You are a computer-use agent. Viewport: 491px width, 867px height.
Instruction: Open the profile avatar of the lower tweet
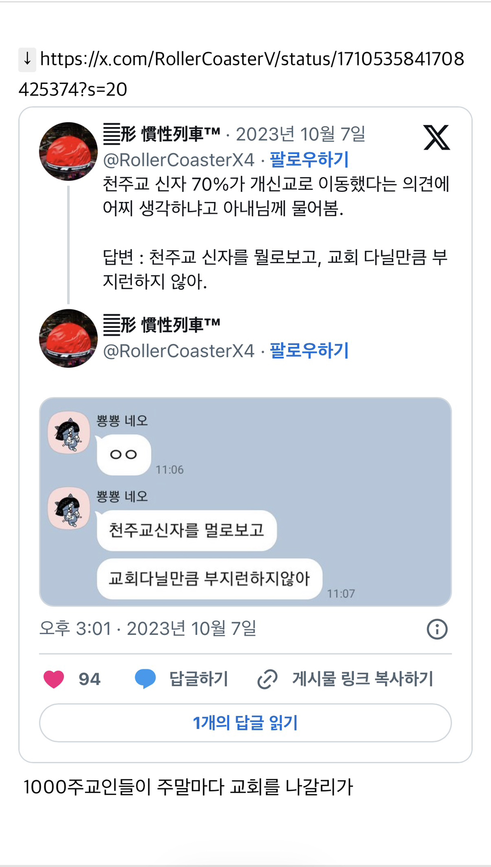tap(68, 339)
